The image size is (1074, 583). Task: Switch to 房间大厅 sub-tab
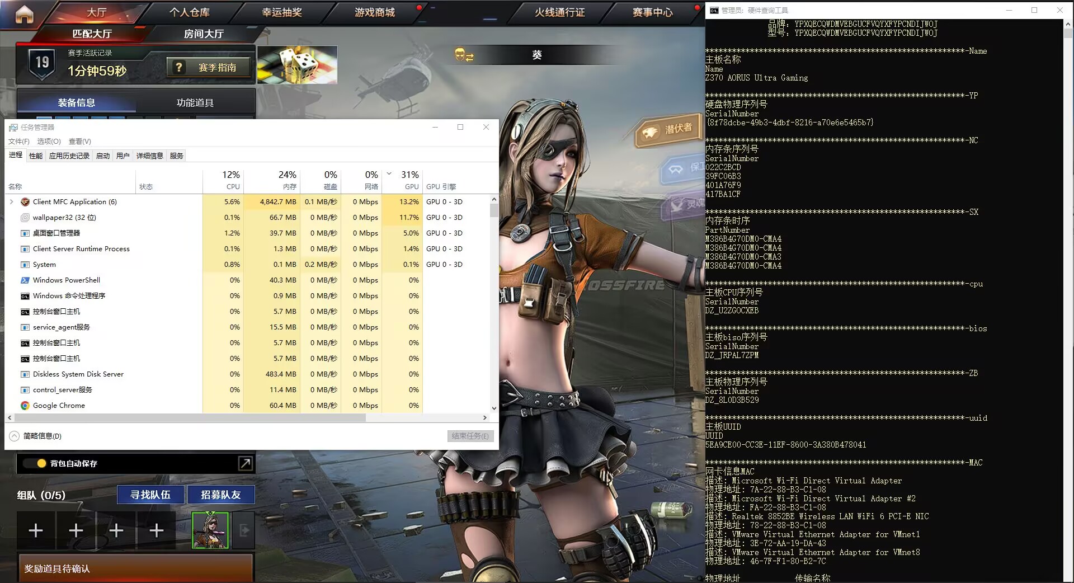pos(204,34)
